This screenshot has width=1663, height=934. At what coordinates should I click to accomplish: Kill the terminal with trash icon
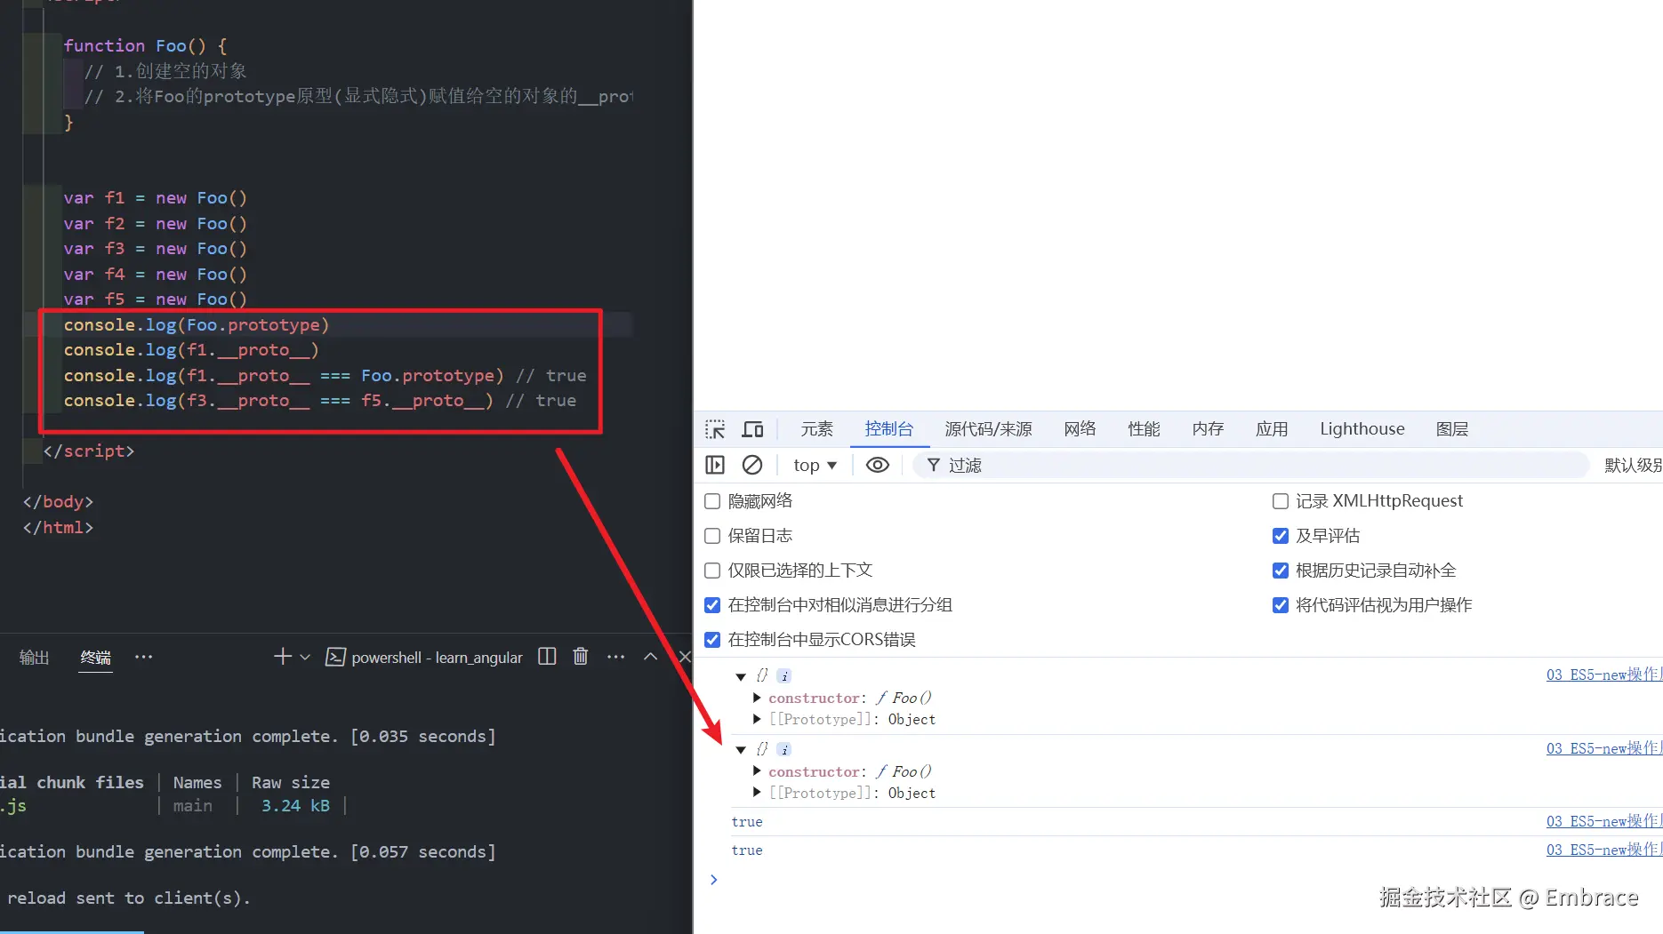(x=581, y=657)
